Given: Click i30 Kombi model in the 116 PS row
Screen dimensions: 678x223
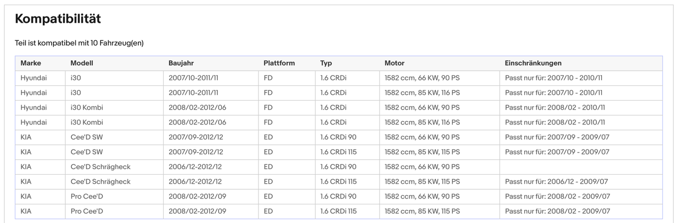Looking at the screenshot, I should tap(87, 123).
